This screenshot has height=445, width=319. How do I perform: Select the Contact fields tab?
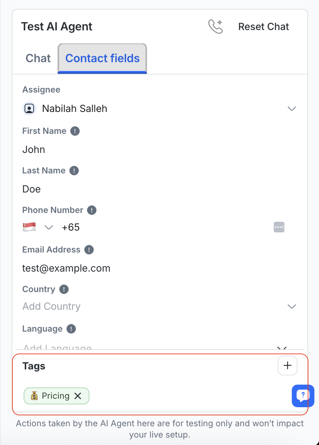pyautogui.click(x=102, y=58)
